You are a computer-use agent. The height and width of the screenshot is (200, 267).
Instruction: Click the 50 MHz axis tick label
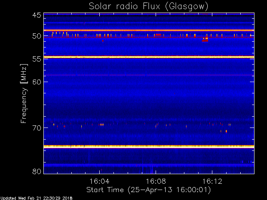(37, 36)
